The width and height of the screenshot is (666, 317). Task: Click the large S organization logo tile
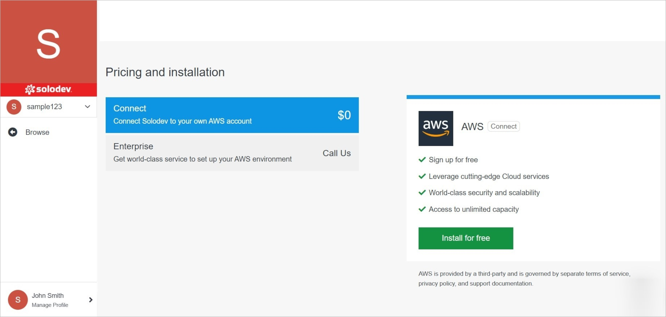tap(48, 42)
